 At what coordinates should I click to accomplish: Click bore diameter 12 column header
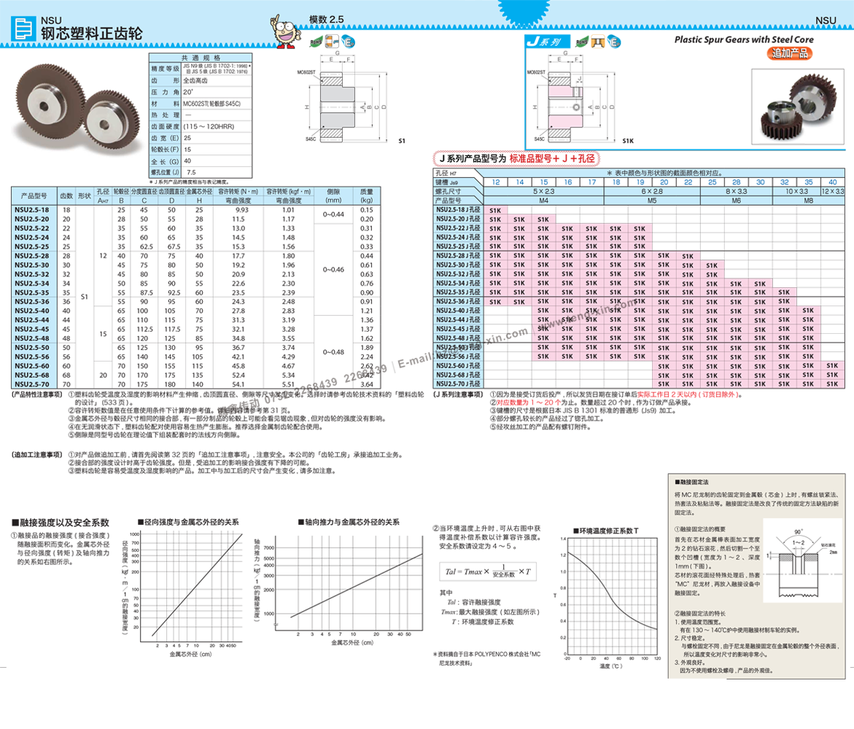click(495, 182)
